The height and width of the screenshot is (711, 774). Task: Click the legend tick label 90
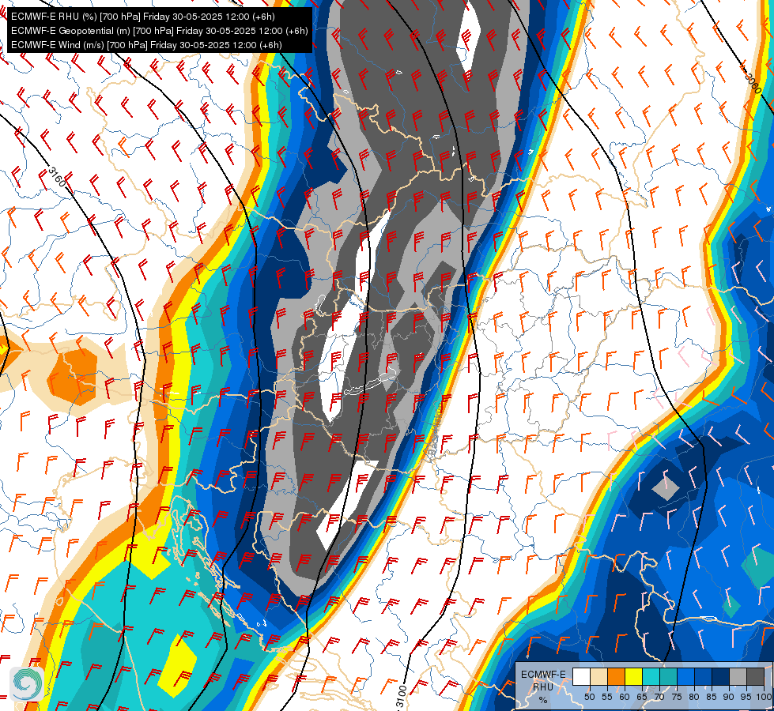(729, 697)
